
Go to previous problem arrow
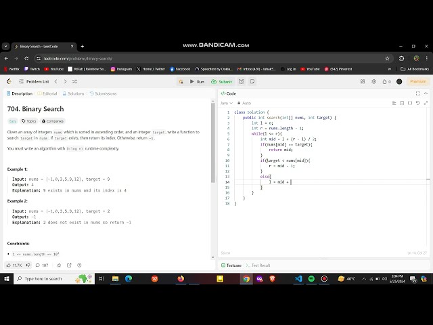pos(56,81)
